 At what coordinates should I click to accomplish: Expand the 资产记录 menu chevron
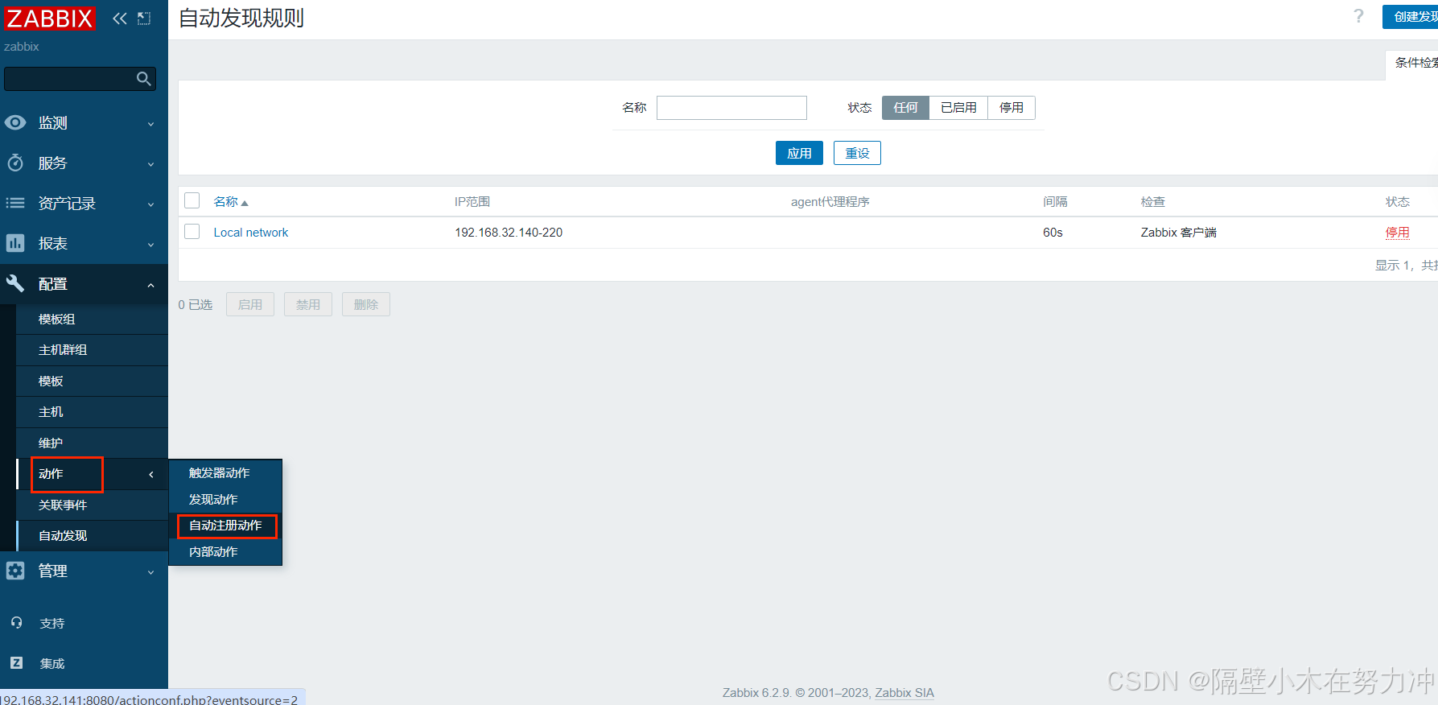(150, 204)
